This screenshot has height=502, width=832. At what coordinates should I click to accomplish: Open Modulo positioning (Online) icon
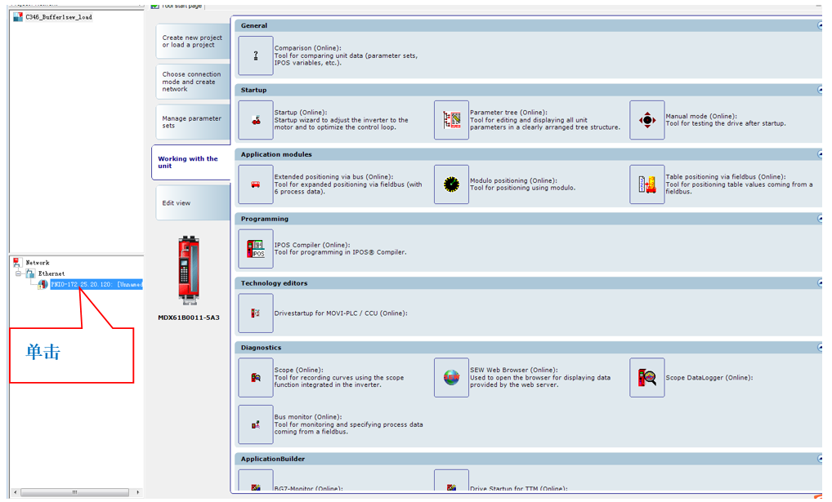click(451, 184)
